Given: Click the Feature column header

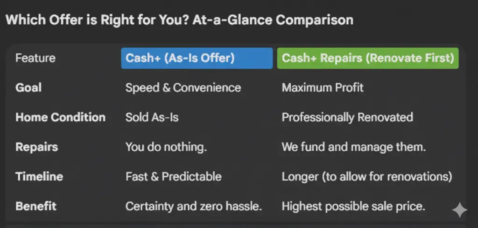Looking at the screenshot, I should click(35, 58).
